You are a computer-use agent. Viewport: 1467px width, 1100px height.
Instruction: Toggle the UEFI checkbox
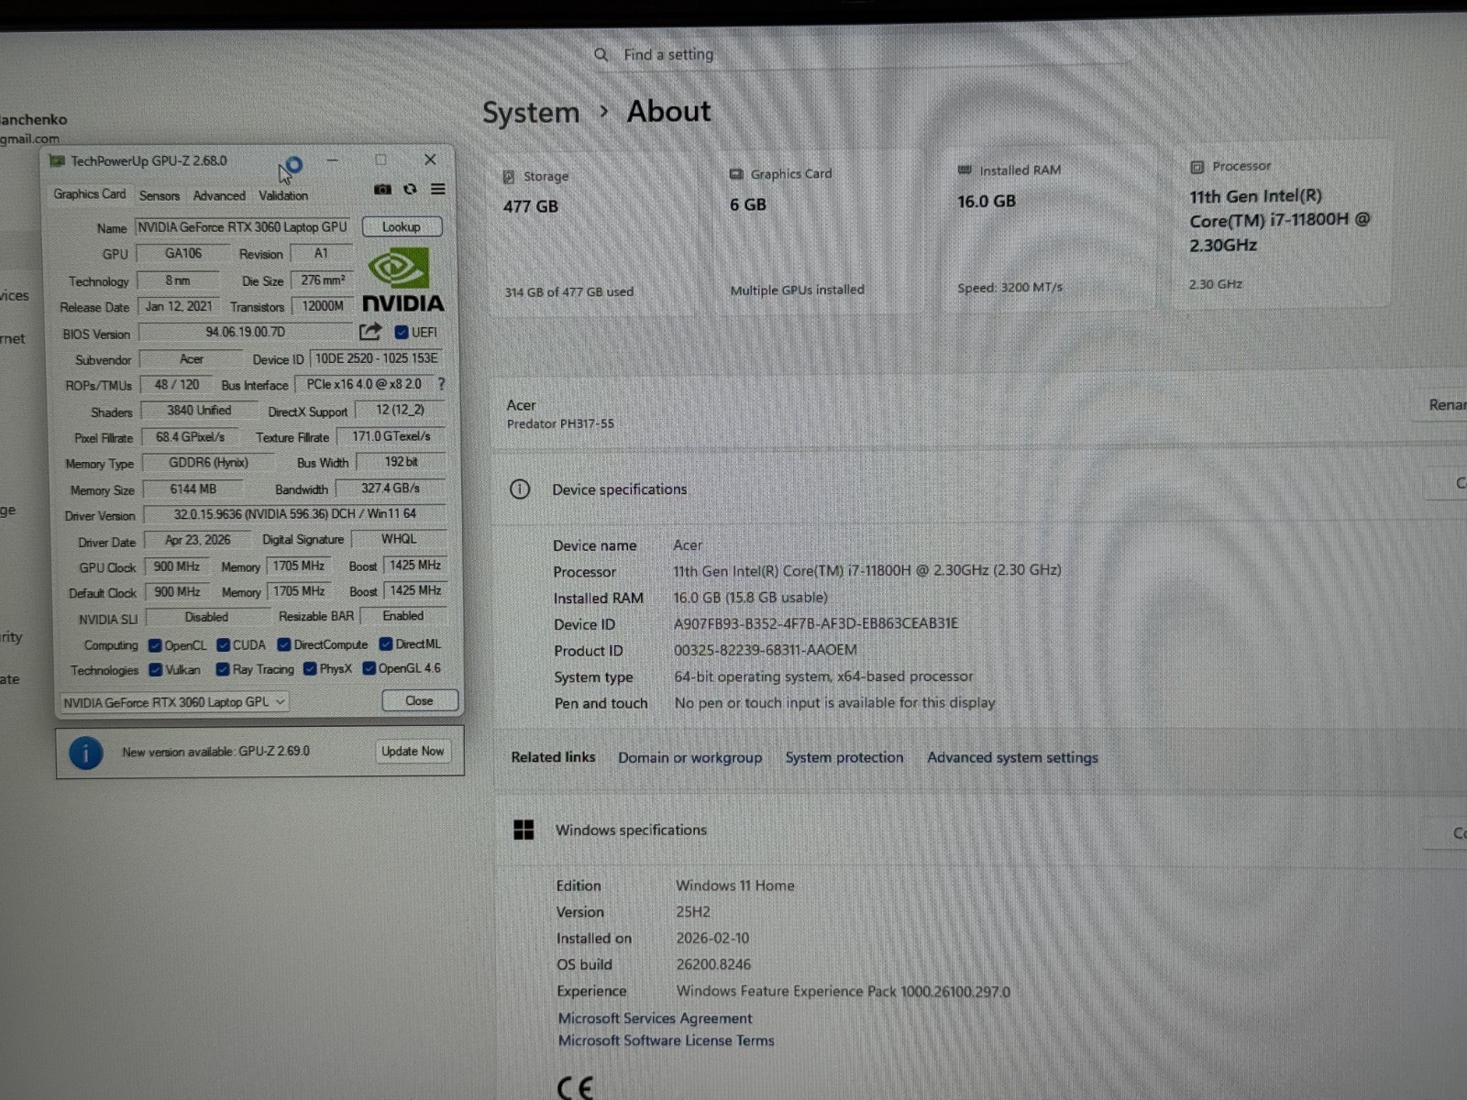[402, 332]
